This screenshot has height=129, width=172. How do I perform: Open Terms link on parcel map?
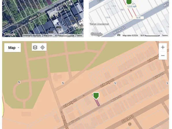coord(165,35)
